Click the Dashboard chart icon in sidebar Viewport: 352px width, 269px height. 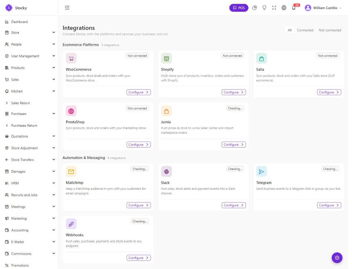(x=7, y=22)
